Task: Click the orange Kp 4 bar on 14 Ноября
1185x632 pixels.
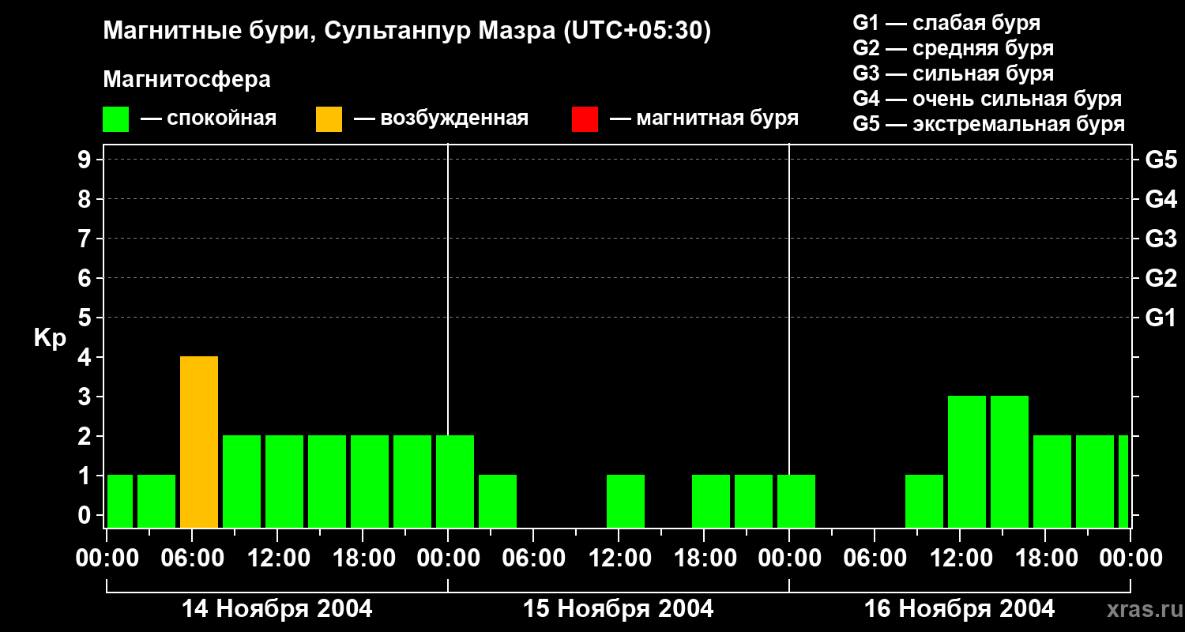Action: [x=199, y=442]
